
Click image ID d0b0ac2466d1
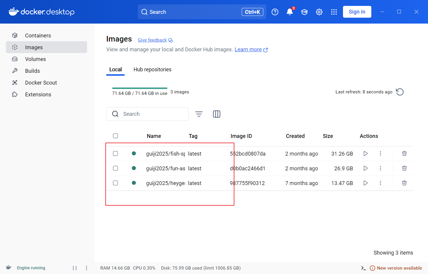click(248, 169)
